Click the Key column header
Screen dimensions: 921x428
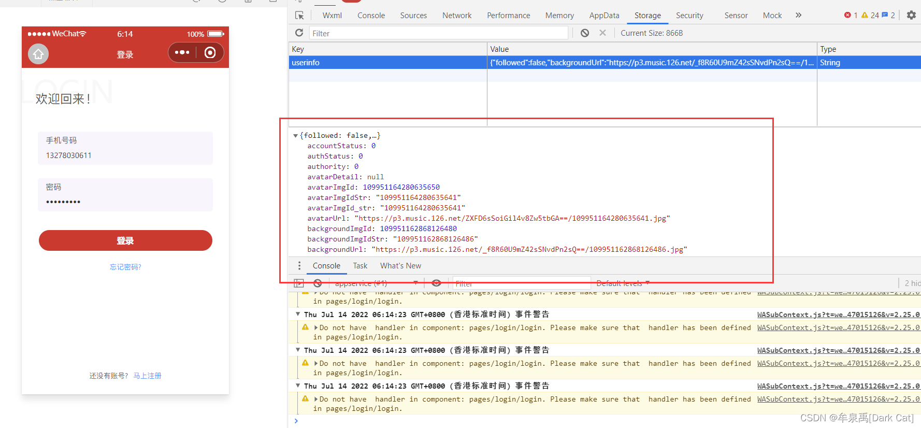click(387, 49)
